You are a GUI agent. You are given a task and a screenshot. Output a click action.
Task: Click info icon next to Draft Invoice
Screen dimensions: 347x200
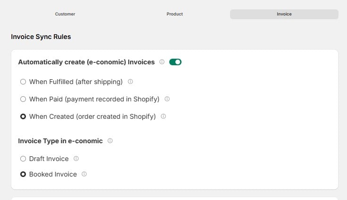point(76,159)
